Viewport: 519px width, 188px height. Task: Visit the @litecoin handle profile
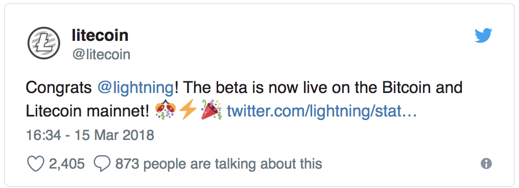point(101,55)
